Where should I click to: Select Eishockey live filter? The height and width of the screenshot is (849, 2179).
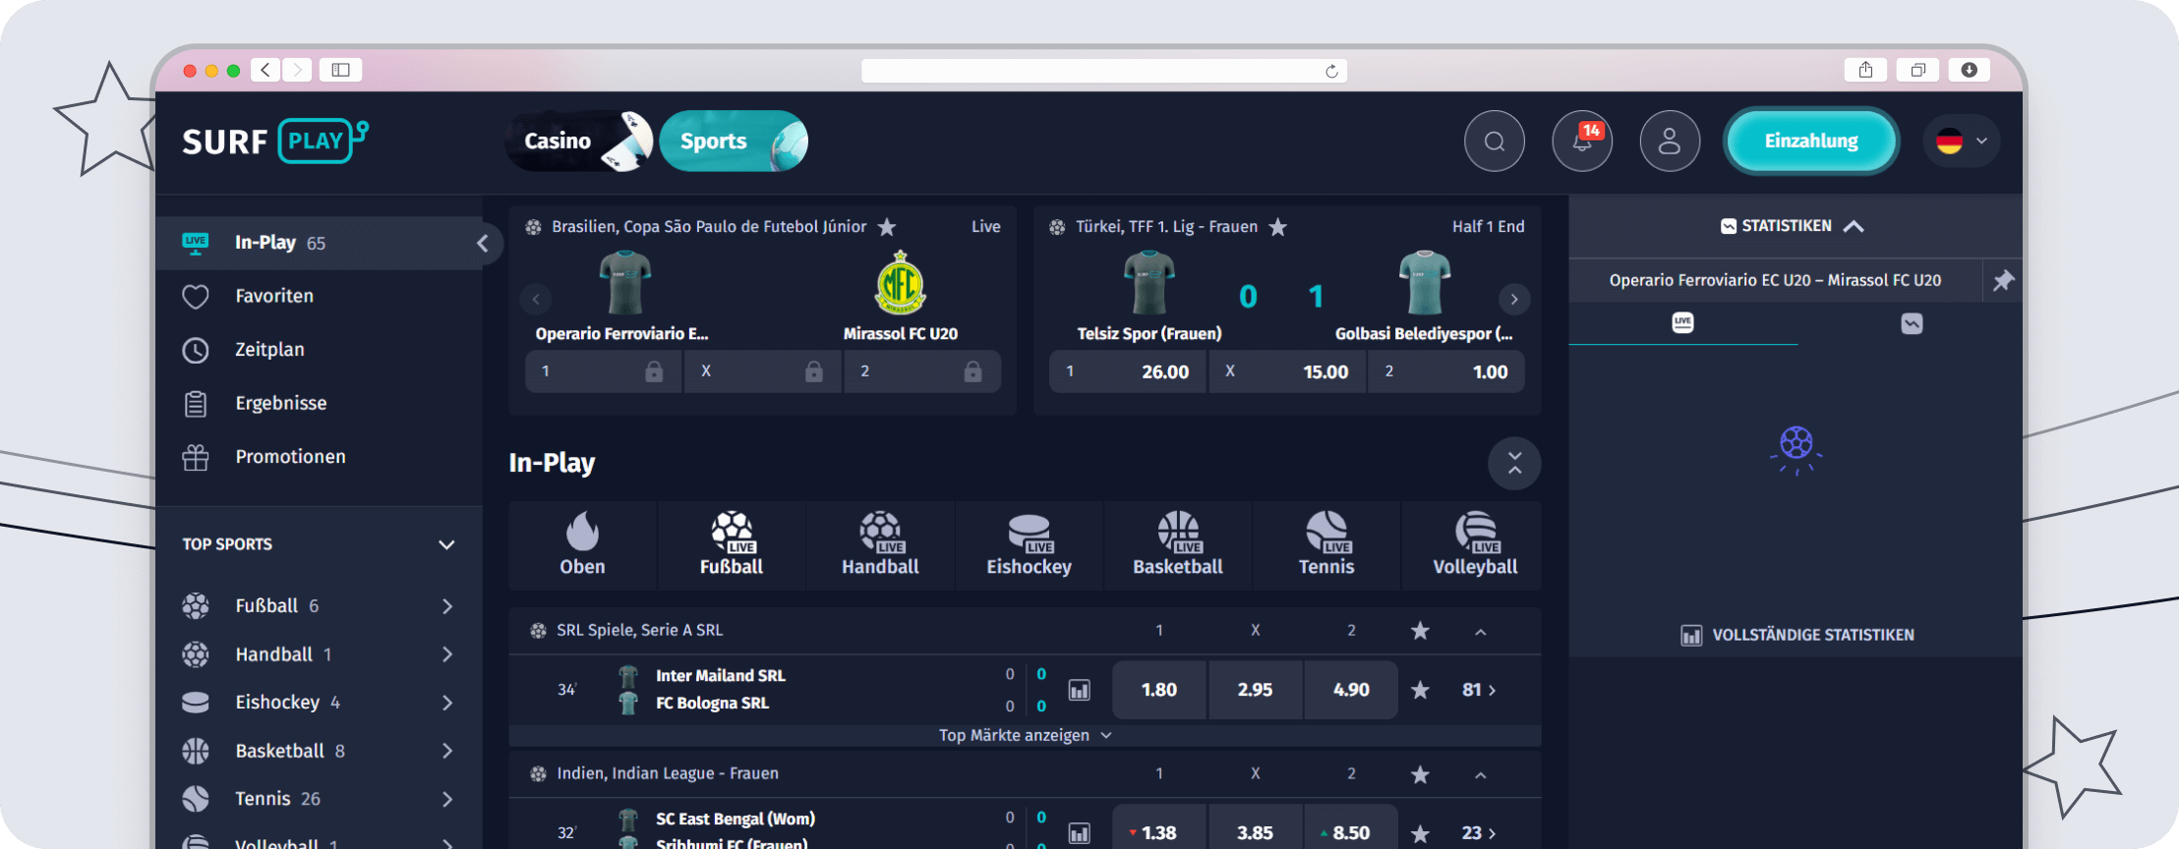click(x=1029, y=544)
